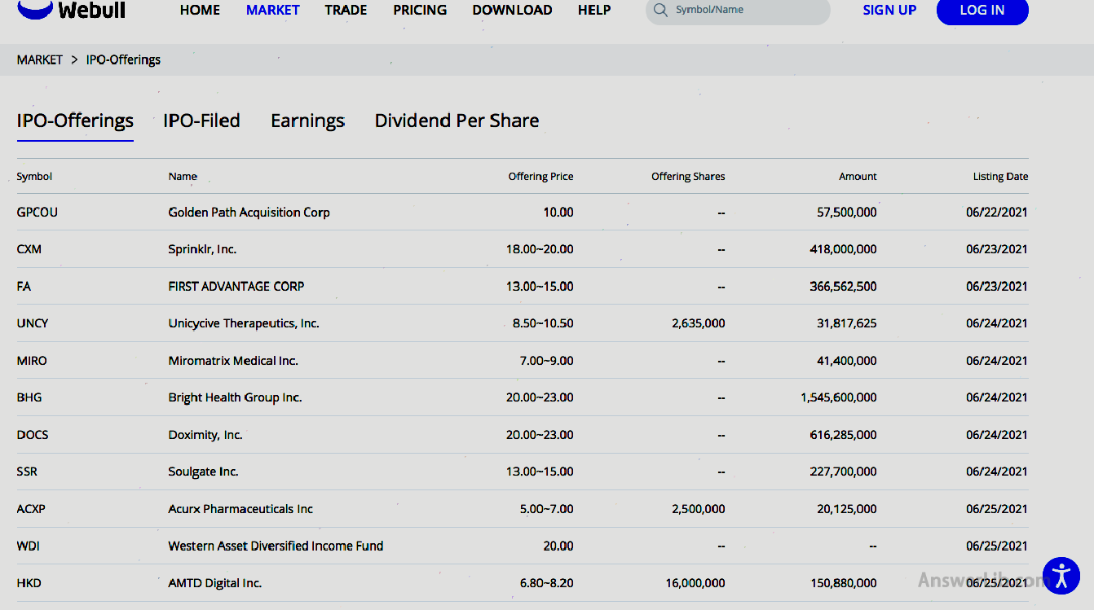Viewport: 1094px width, 610px height.
Task: Click IPO-Offerings in the breadcrumb
Action: click(123, 59)
